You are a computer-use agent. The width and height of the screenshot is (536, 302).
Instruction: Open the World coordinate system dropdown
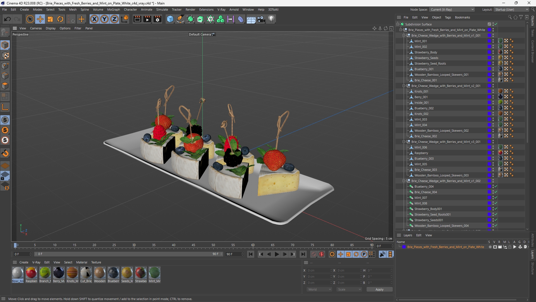[319, 289]
